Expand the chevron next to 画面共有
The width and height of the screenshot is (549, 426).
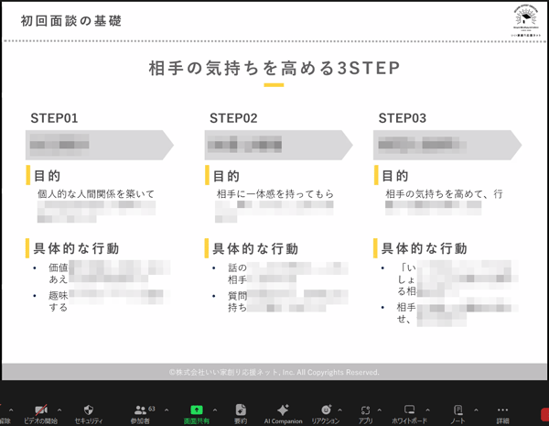click(215, 410)
